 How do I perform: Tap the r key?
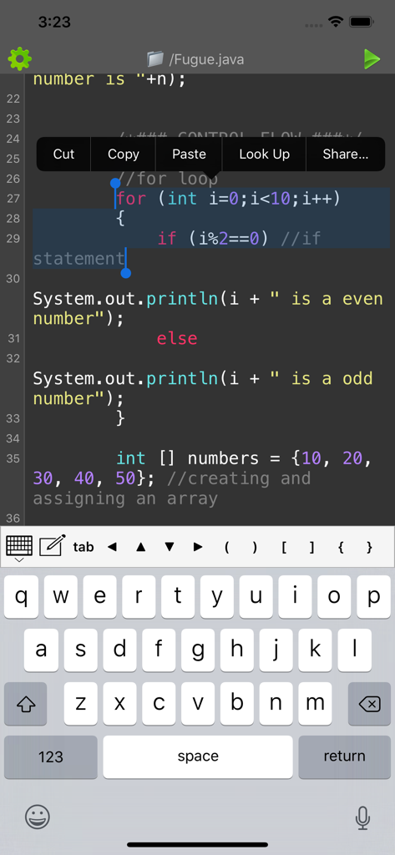click(139, 596)
